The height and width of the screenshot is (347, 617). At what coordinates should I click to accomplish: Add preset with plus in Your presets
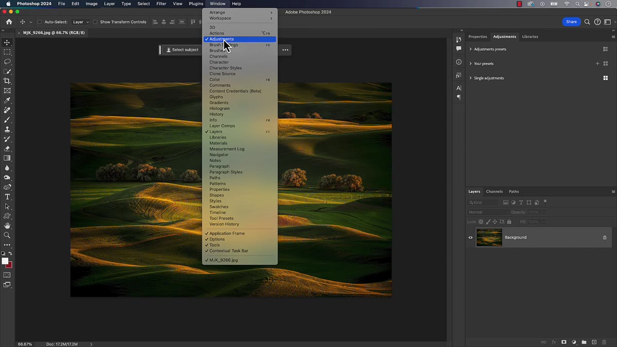[x=597, y=64]
